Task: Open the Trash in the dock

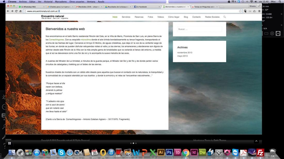Action: pos(272,153)
